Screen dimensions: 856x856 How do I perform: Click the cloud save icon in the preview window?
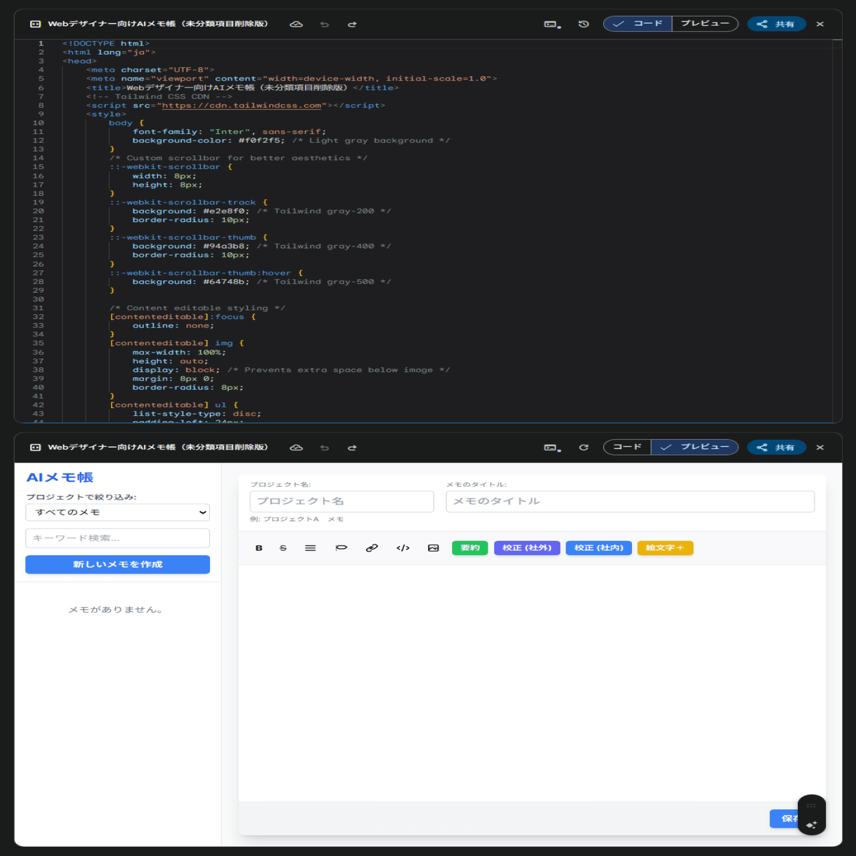(296, 447)
